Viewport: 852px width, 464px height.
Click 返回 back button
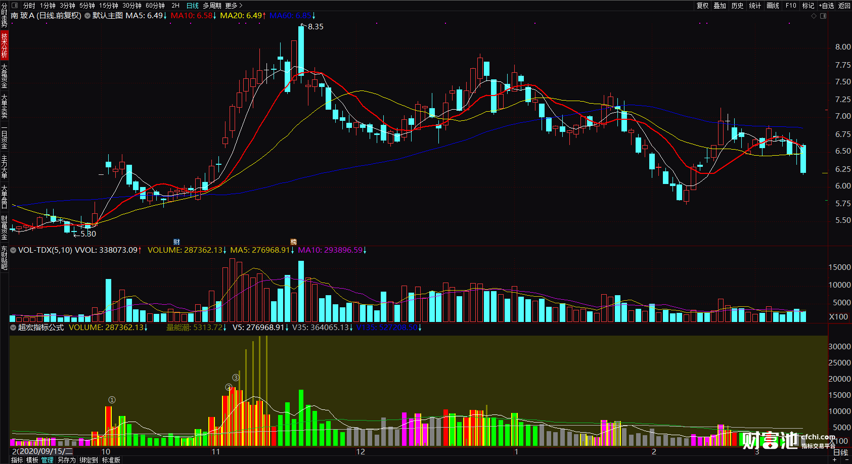tap(844, 6)
